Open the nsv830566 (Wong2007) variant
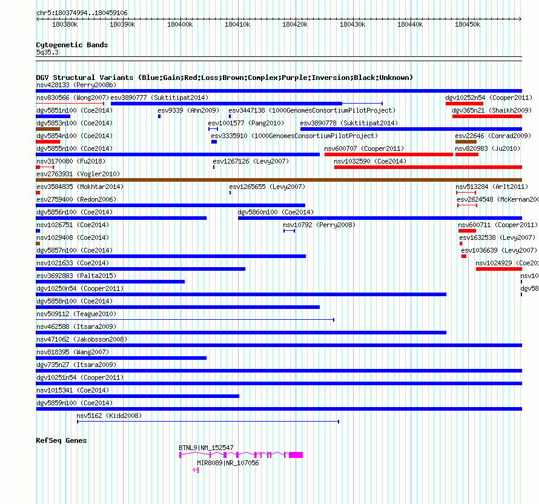The width and height of the screenshot is (539, 504). pos(73,98)
